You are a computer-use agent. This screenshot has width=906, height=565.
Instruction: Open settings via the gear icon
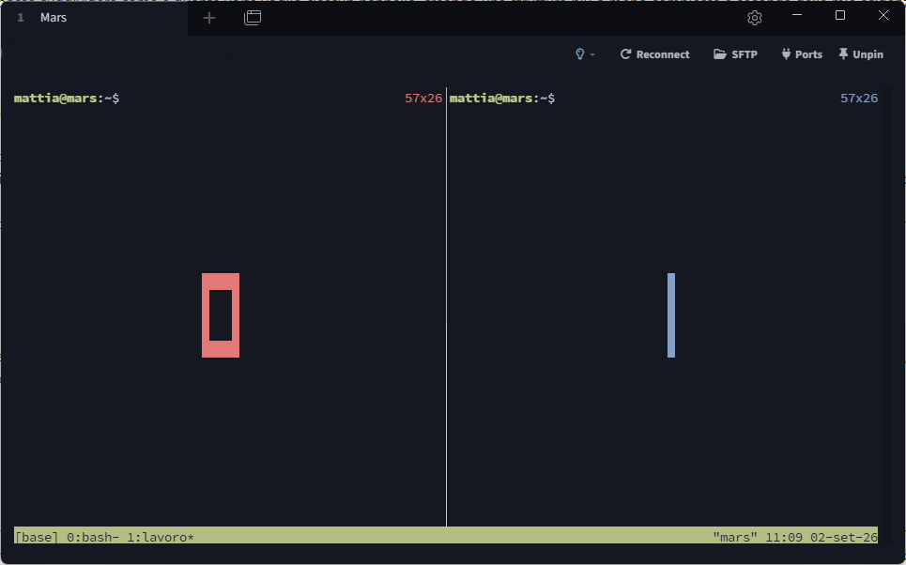pyautogui.click(x=754, y=18)
